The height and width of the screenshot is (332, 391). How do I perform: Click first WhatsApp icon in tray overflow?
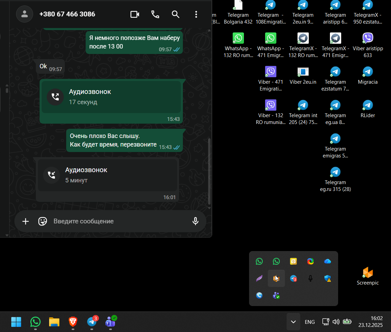pos(259,261)
